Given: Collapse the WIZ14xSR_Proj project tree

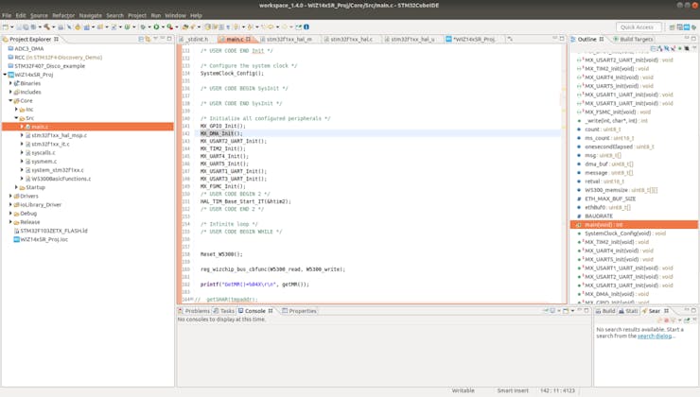Looking at the screenshot, I should (5, 75).
